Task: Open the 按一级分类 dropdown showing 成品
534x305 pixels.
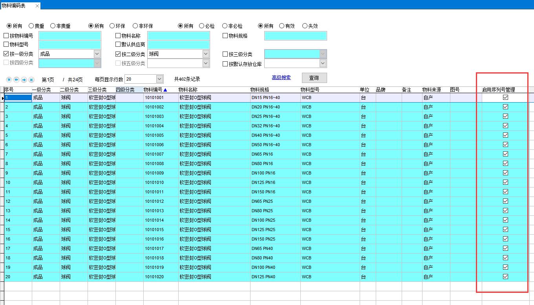Action: pos(97,54)
